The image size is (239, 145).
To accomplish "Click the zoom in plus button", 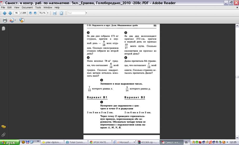I will (x=35, y=13).
